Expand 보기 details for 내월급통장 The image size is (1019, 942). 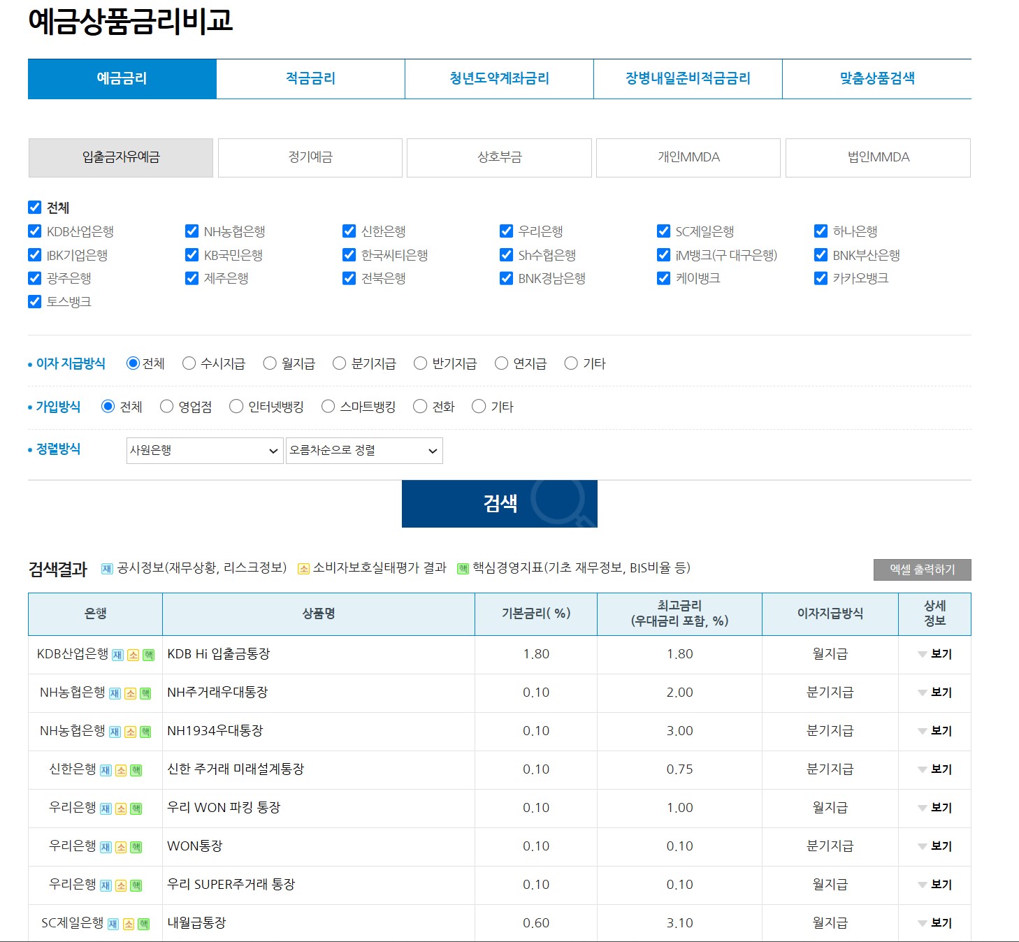point(934,923)
